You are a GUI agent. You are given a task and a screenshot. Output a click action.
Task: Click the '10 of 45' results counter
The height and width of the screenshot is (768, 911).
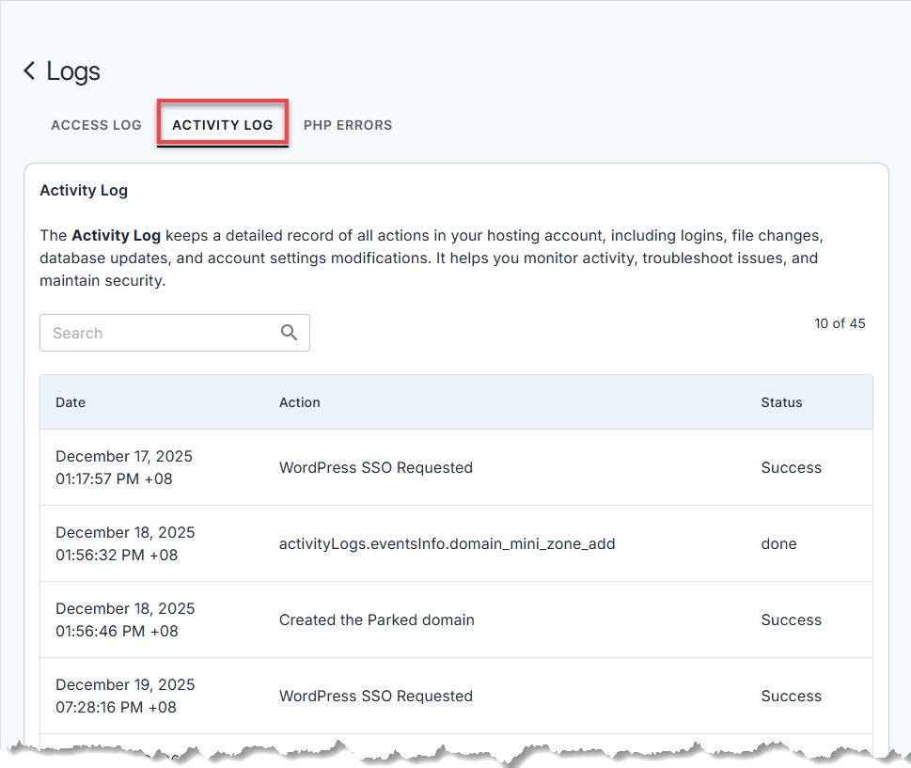pos(840,323)
